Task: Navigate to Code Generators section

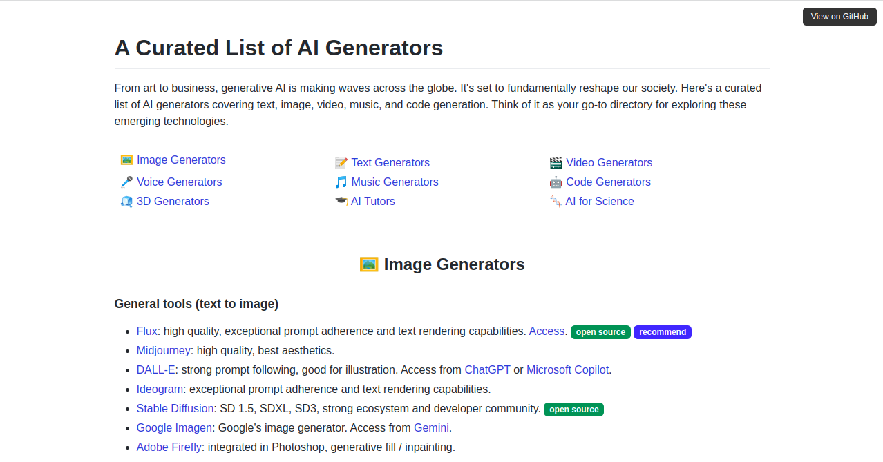Action: [x=608, y=182]
